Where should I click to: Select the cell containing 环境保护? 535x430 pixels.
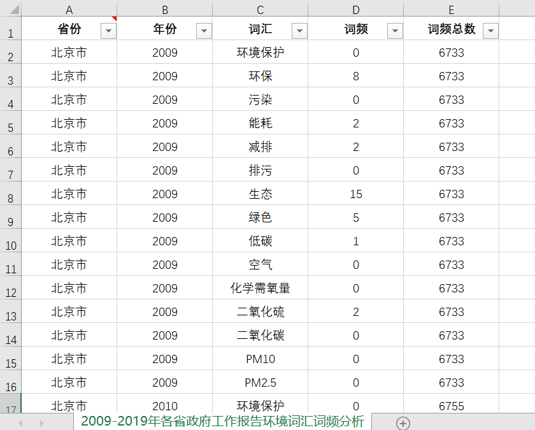[260, 52]
